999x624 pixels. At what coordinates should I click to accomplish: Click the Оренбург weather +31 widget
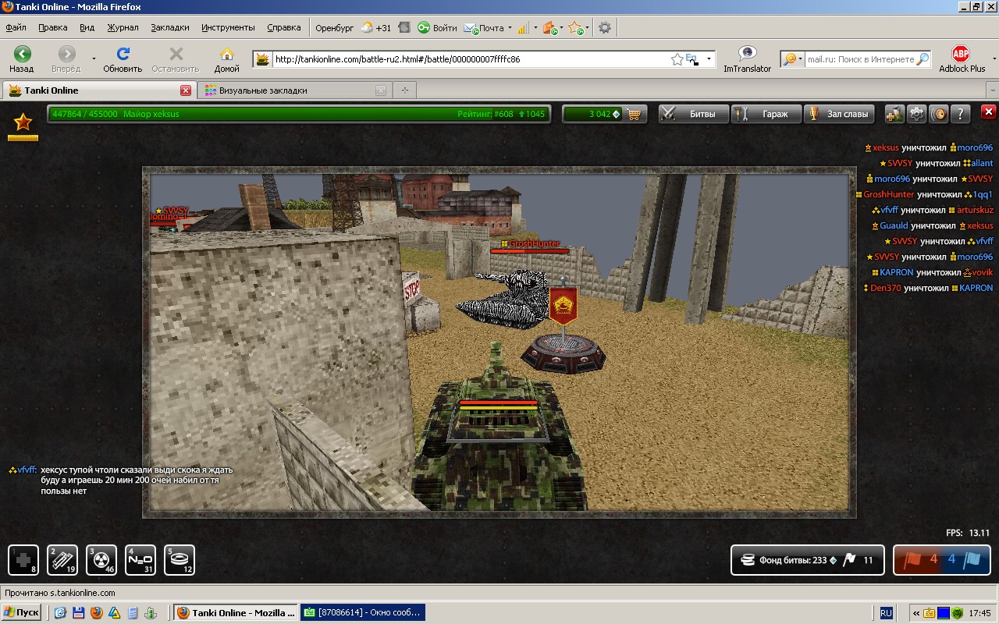coord(354,27)
